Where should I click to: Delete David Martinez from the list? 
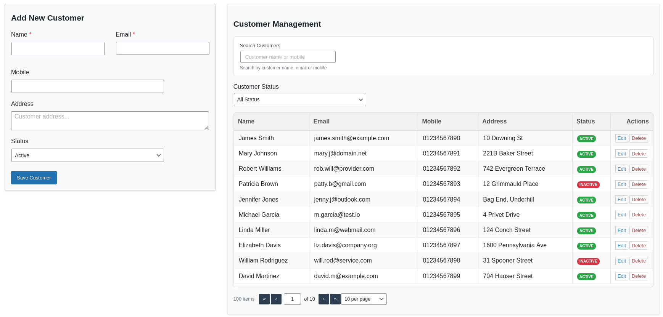point(638,276)
